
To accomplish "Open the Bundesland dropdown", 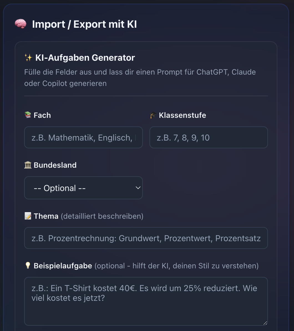I will coord(83,188).
